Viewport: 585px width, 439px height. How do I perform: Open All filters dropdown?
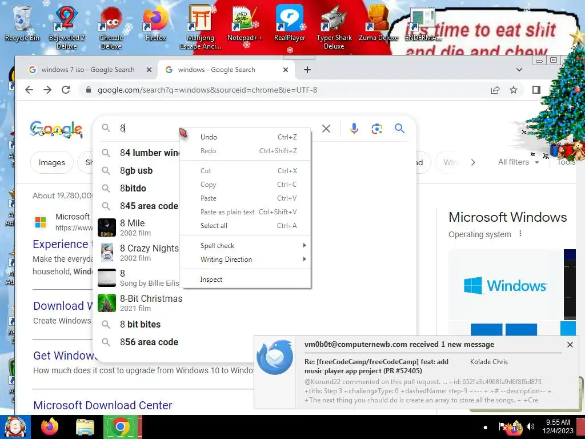[518, 162]
